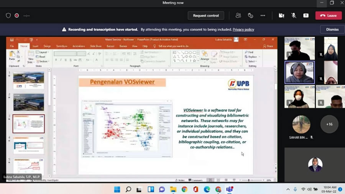
Task: Open the Design ribbon tab
Action: [x=47, y=46]
